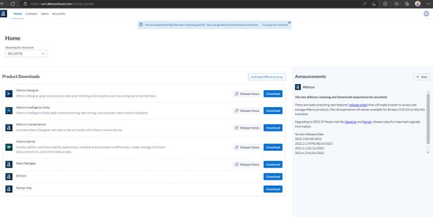The image size is (433, 217).
Task: Download Starter Kits
Action: click(x=273, y=189)
